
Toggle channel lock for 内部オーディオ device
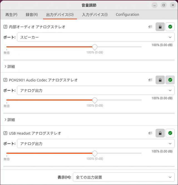coord(160,27)
